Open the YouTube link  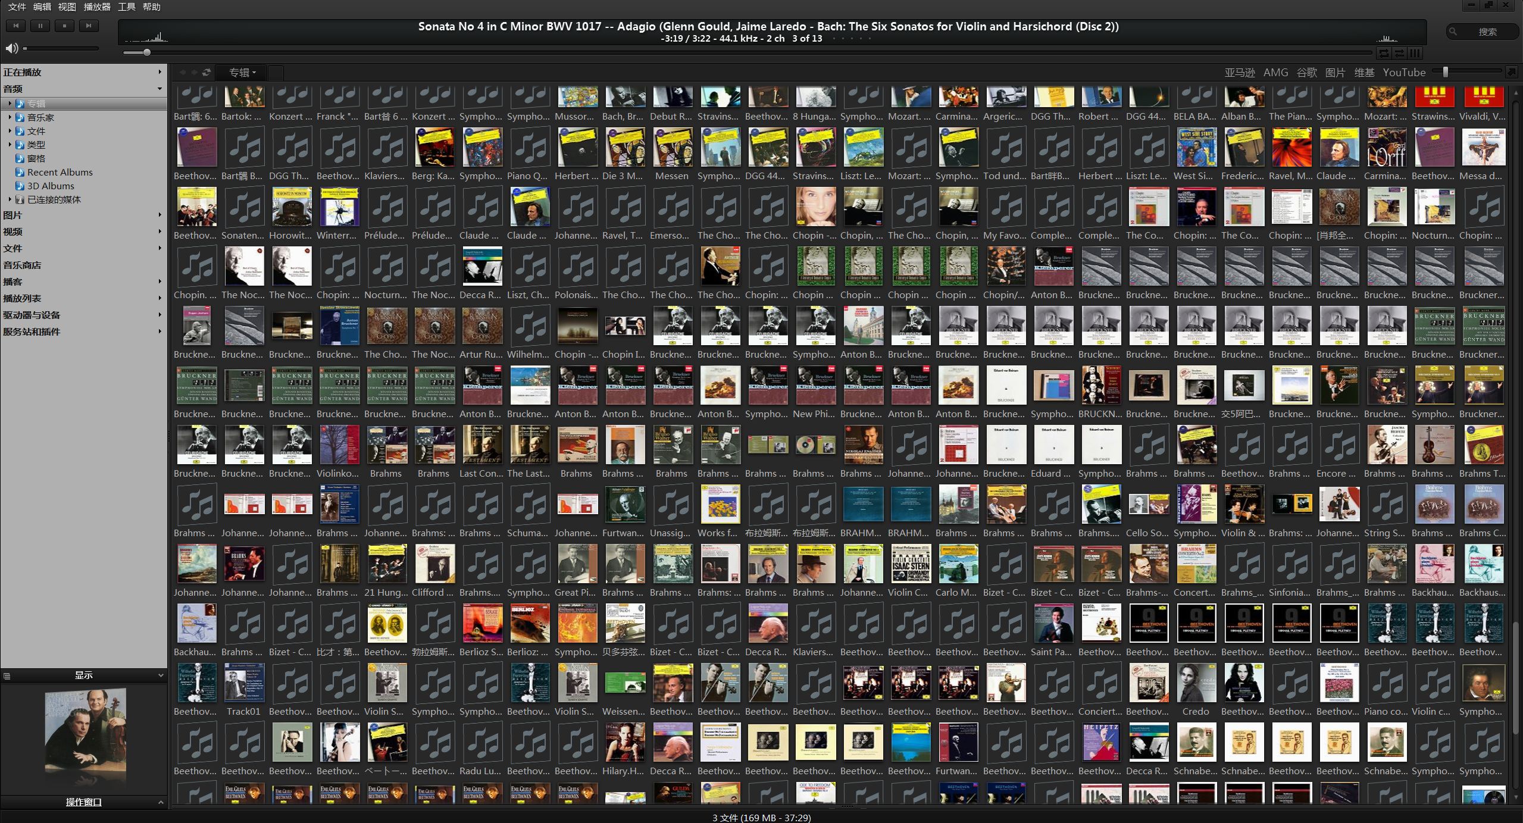coord(1404,73)
